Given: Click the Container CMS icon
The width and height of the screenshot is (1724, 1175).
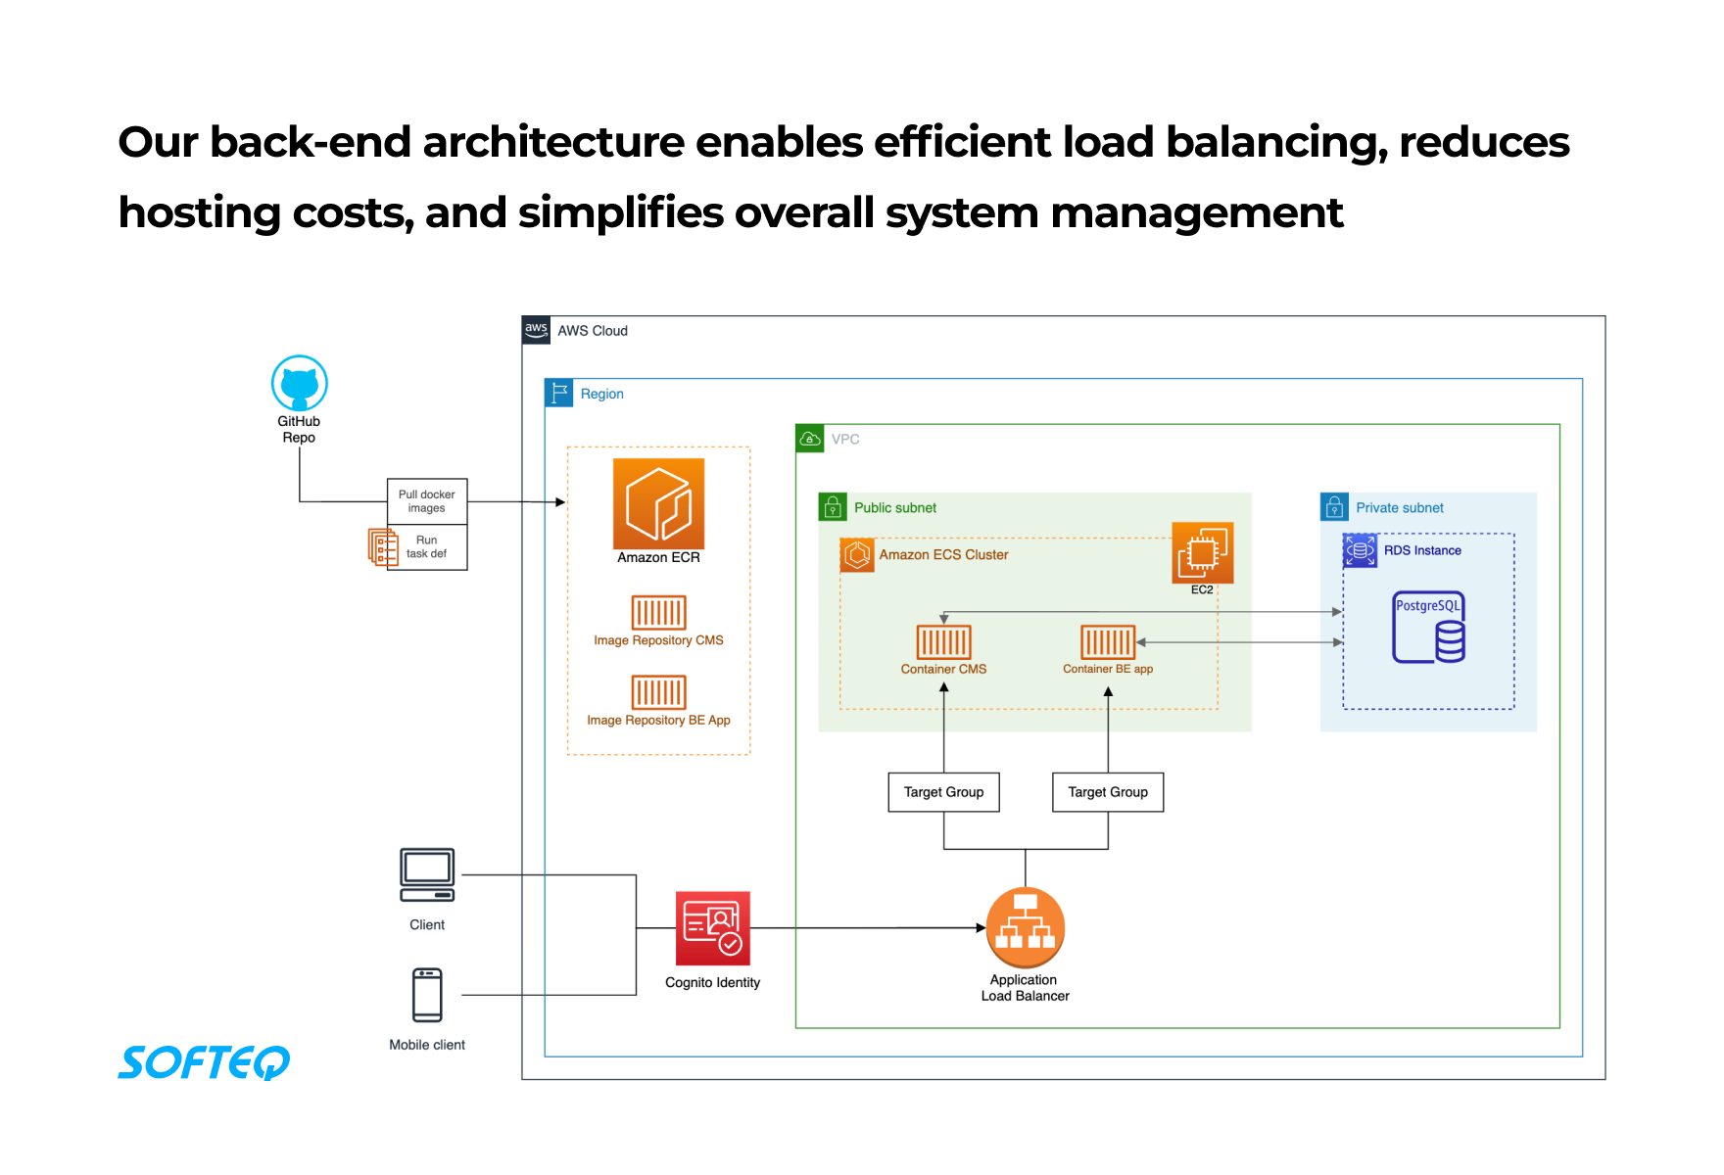Looking at the screenshot, I should 943,642.
